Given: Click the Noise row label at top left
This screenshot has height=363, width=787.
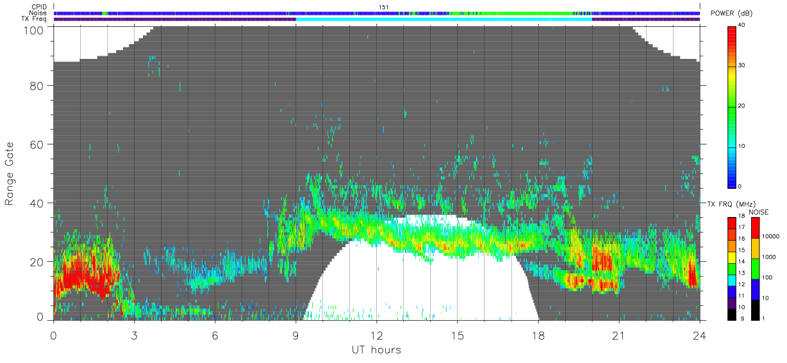Looking at the screenshot, I should point(38,13).
